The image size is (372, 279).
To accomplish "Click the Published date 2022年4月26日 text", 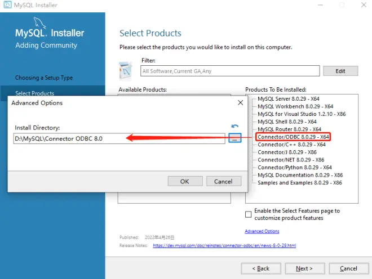I will point(160,237).
